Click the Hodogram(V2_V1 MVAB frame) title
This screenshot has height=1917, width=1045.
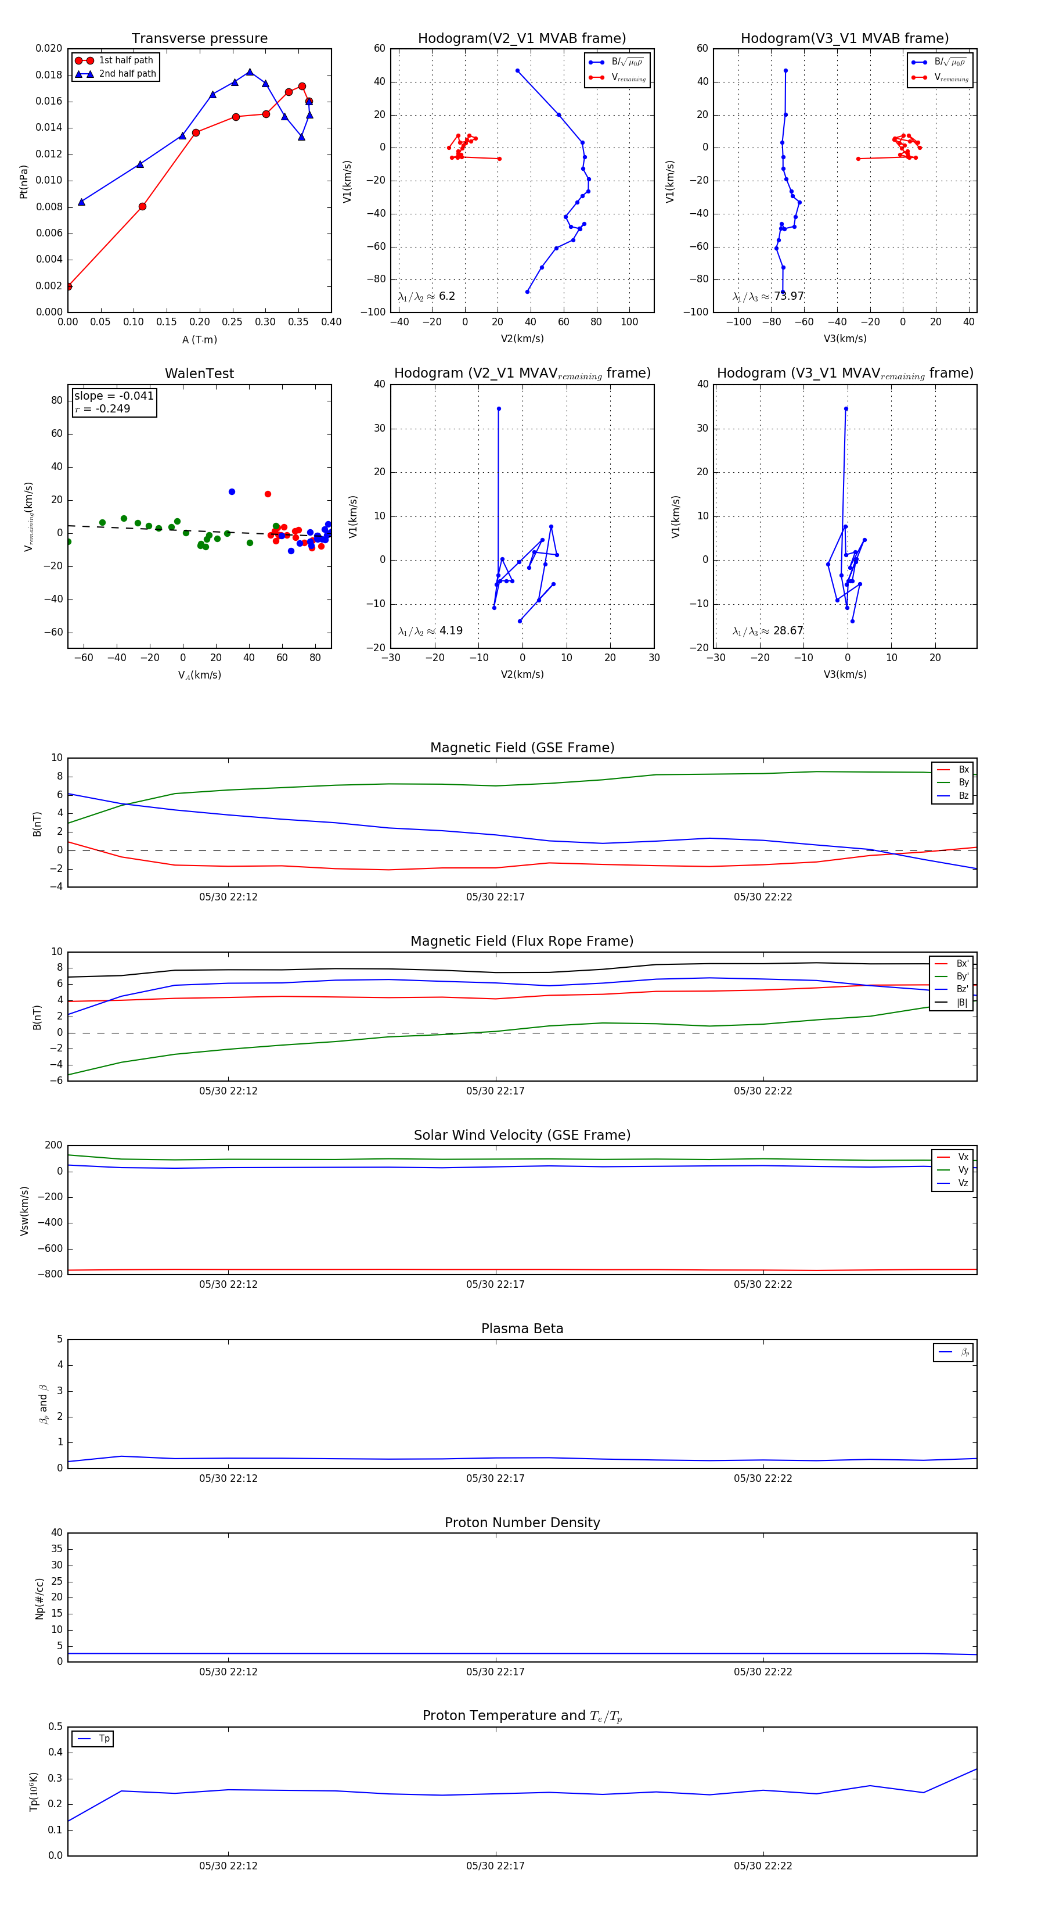click(522, 39)
